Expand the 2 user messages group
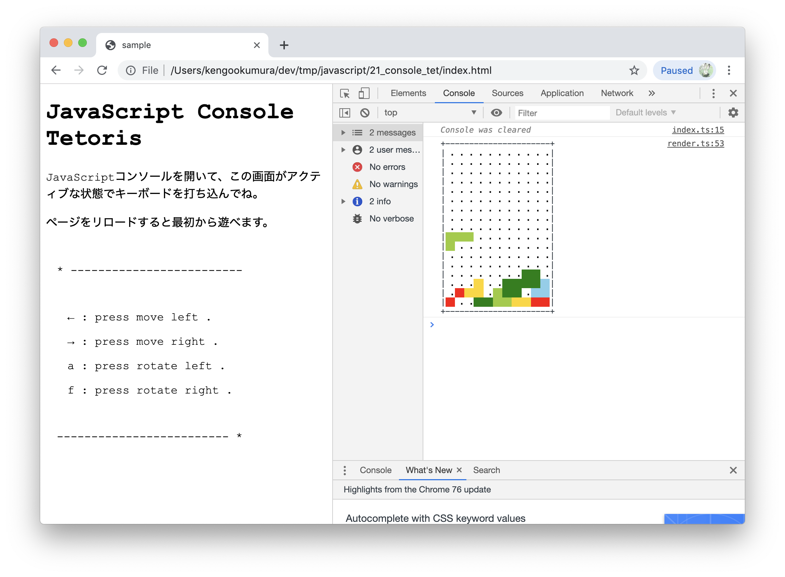 pyautogui.click(x=343, y=150)
